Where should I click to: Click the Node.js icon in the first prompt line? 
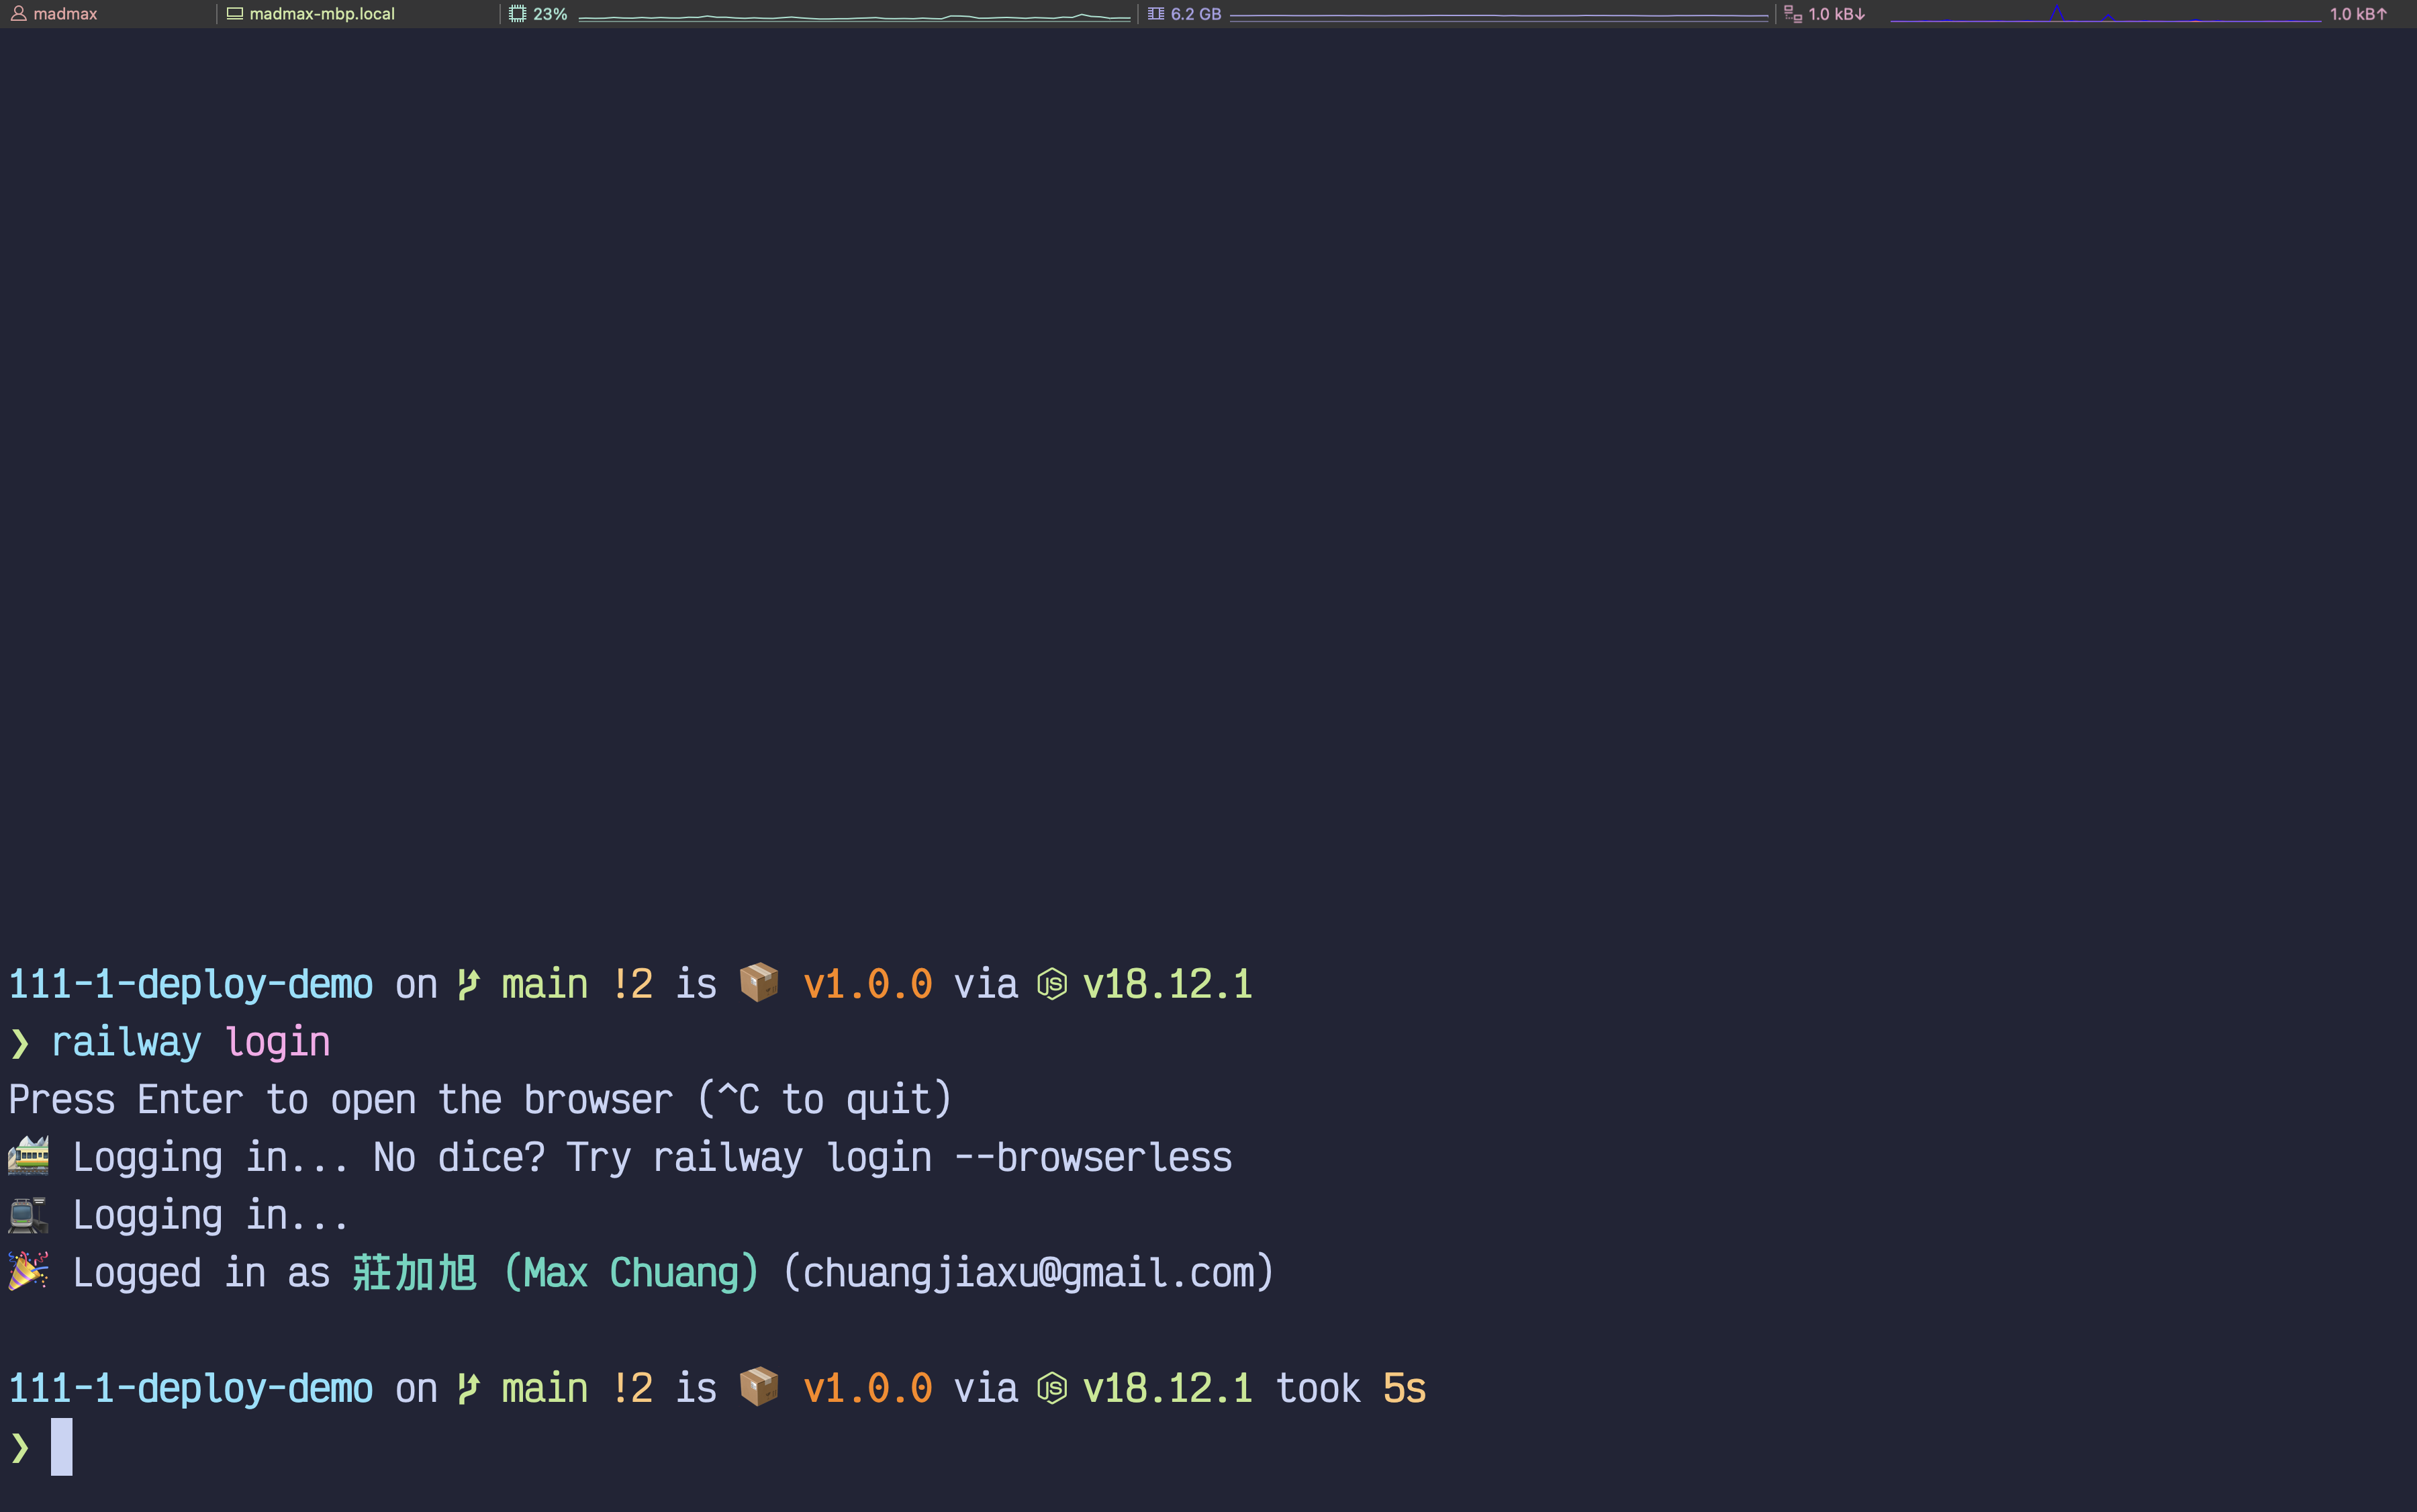[x=1051, y=984]
